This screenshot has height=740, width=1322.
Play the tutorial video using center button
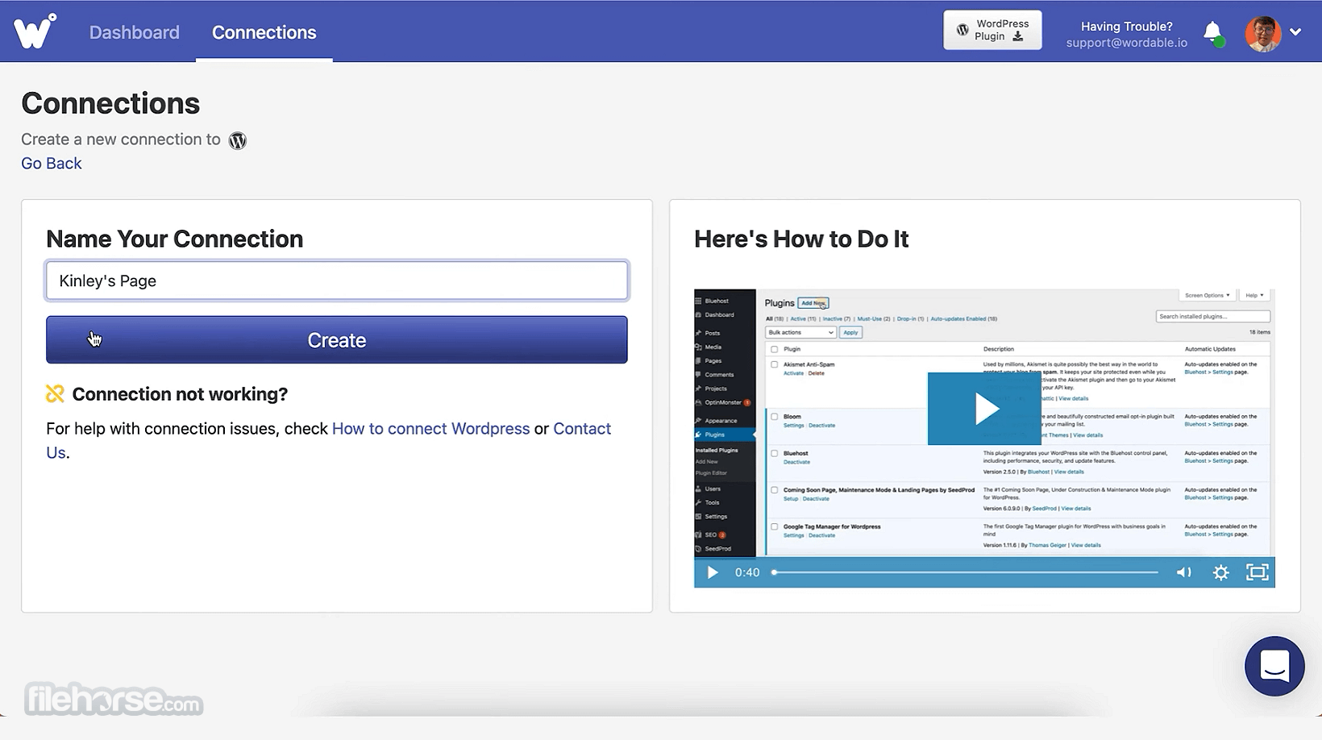click(984, 409)
